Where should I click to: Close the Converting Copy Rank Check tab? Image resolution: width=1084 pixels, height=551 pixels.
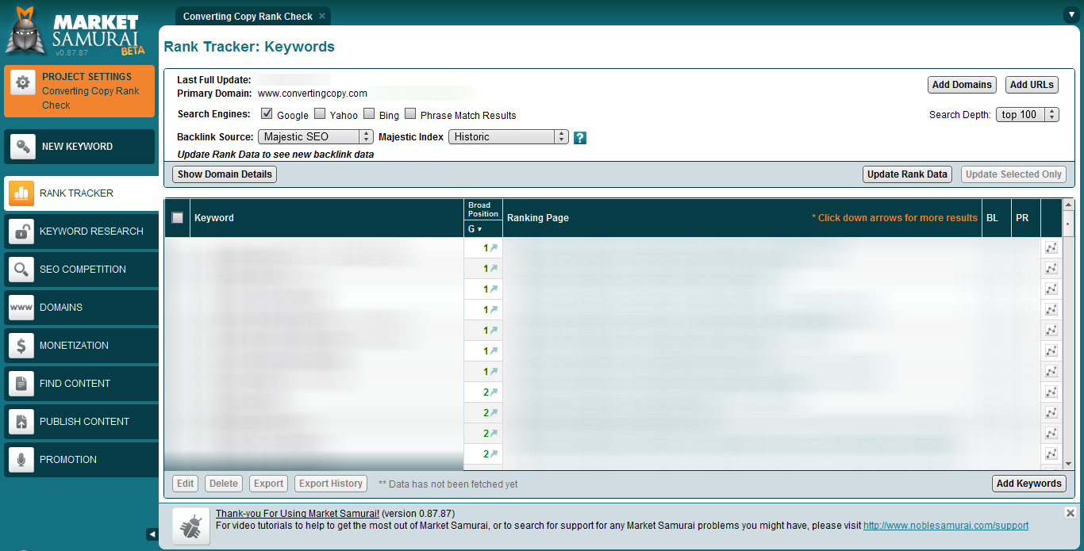pos(321,16)
